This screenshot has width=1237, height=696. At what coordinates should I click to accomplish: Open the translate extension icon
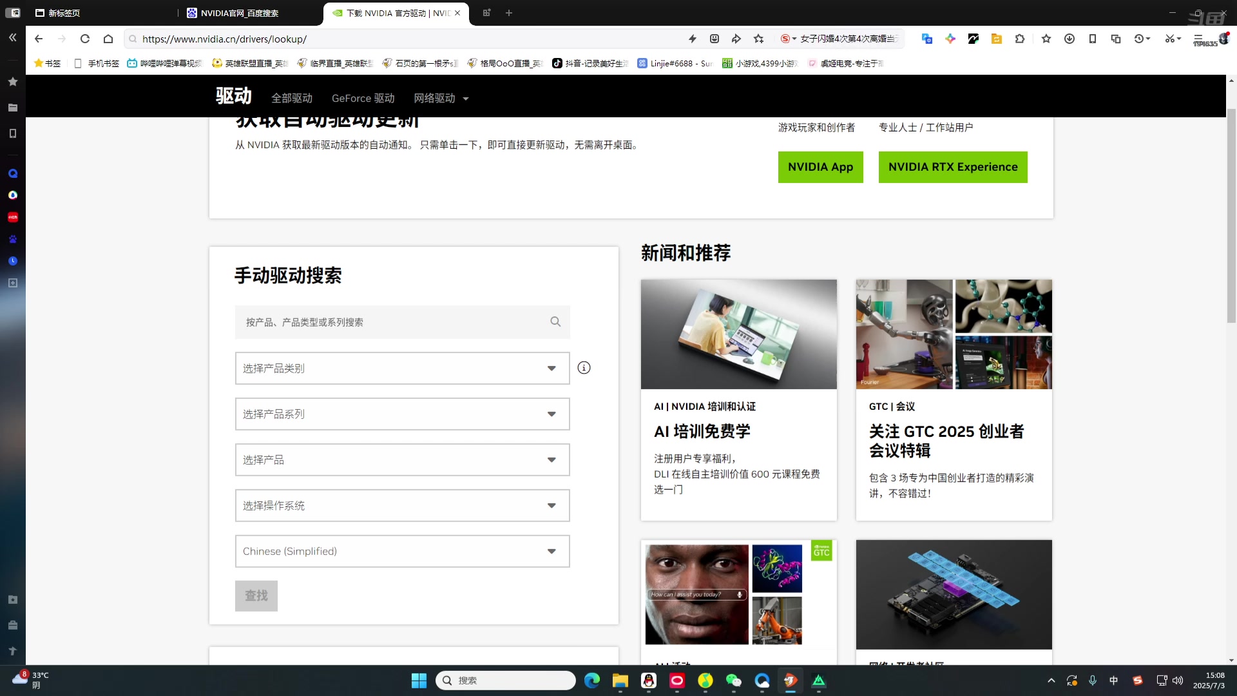(x=926, y=39)
